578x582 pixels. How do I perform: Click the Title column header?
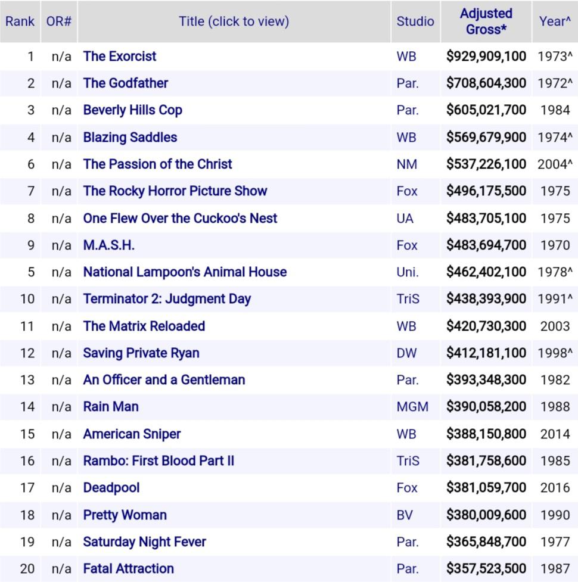pos(233,21)
